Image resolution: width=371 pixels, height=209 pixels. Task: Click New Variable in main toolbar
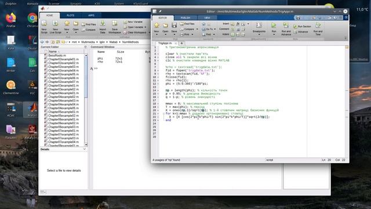click(x=133, y=22)
